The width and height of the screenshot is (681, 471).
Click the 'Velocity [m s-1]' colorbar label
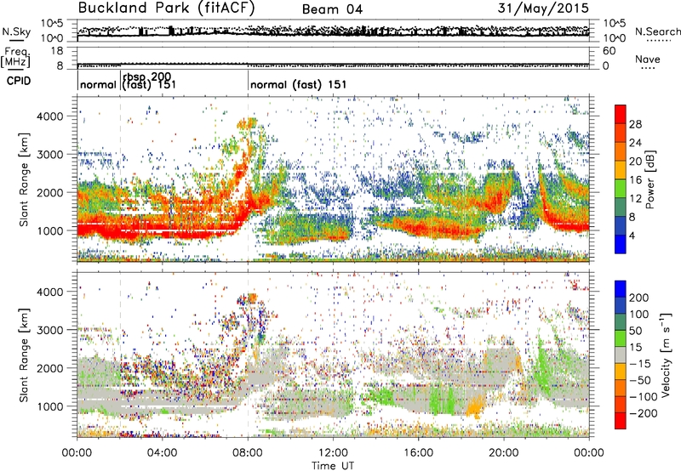(x=666, y=355)
